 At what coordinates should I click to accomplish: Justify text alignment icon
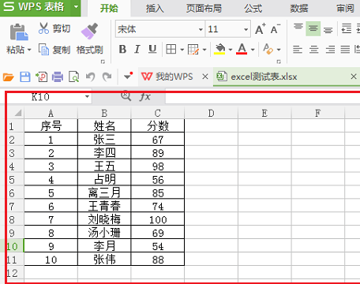pos(345,49)
